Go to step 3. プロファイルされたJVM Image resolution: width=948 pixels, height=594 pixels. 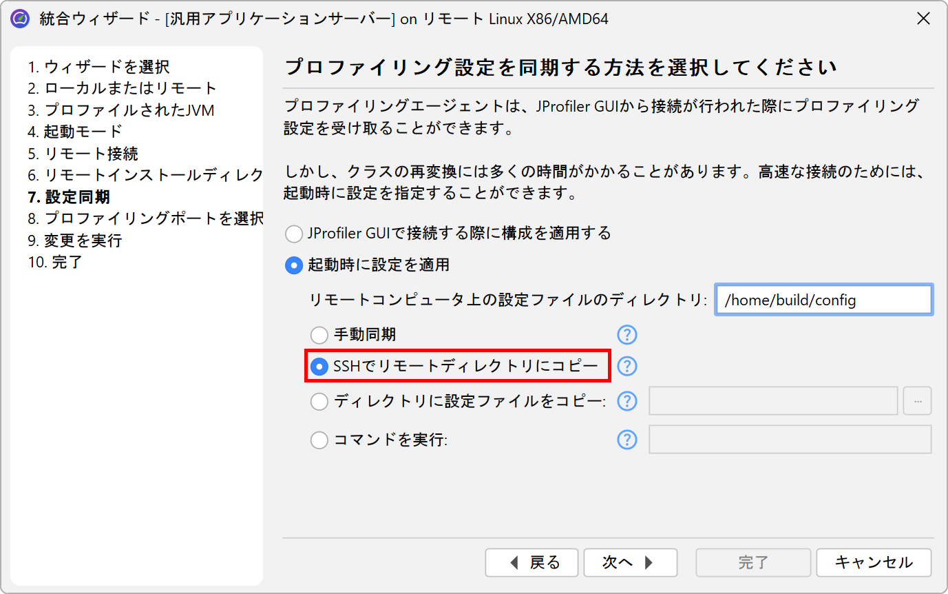tap(121, 110)
